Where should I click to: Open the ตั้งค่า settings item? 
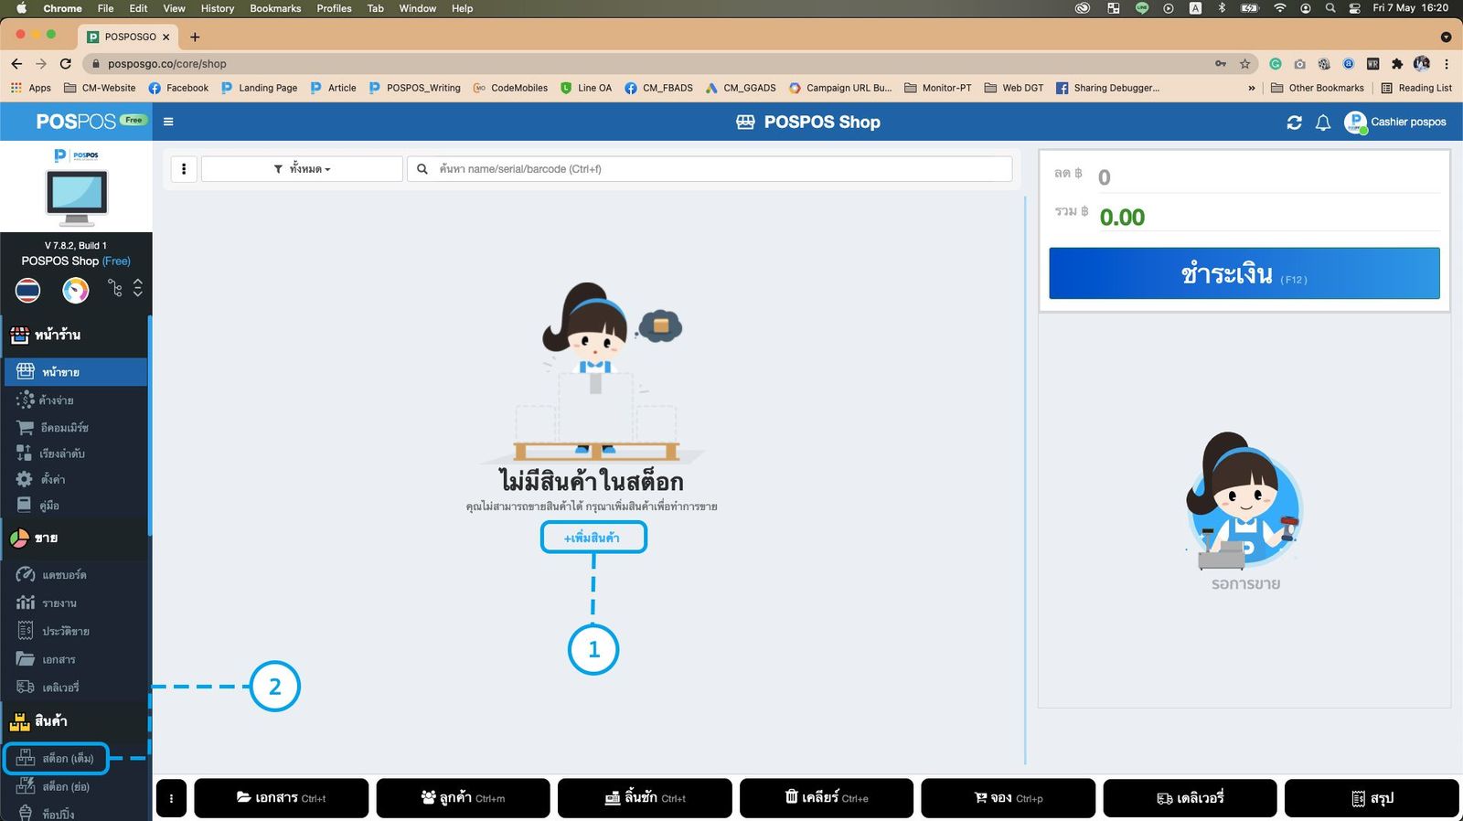tap(52, 479)
